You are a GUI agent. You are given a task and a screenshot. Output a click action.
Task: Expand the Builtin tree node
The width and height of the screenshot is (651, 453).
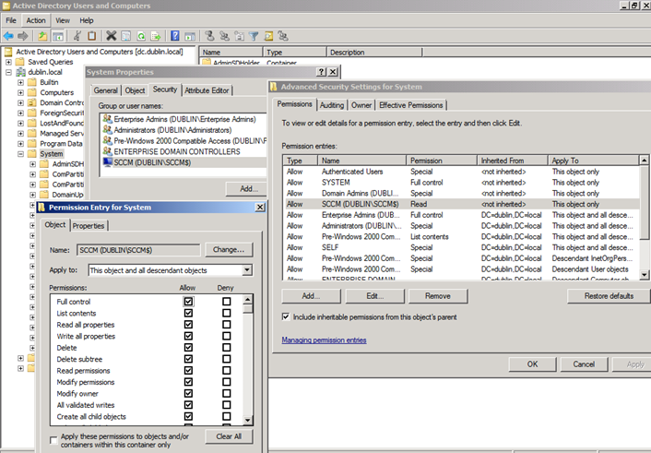click(21, 82)
